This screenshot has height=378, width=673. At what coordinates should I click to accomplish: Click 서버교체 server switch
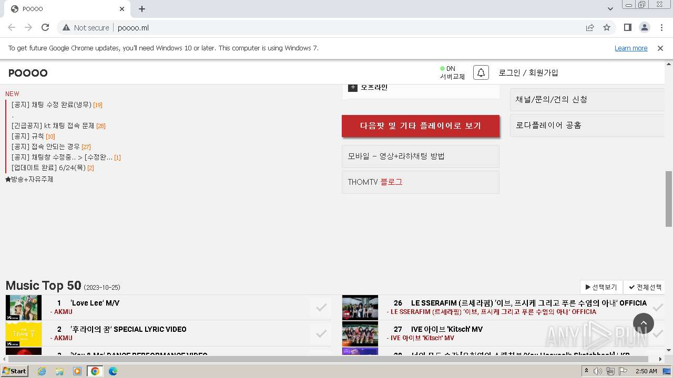(x=453, y=77)
